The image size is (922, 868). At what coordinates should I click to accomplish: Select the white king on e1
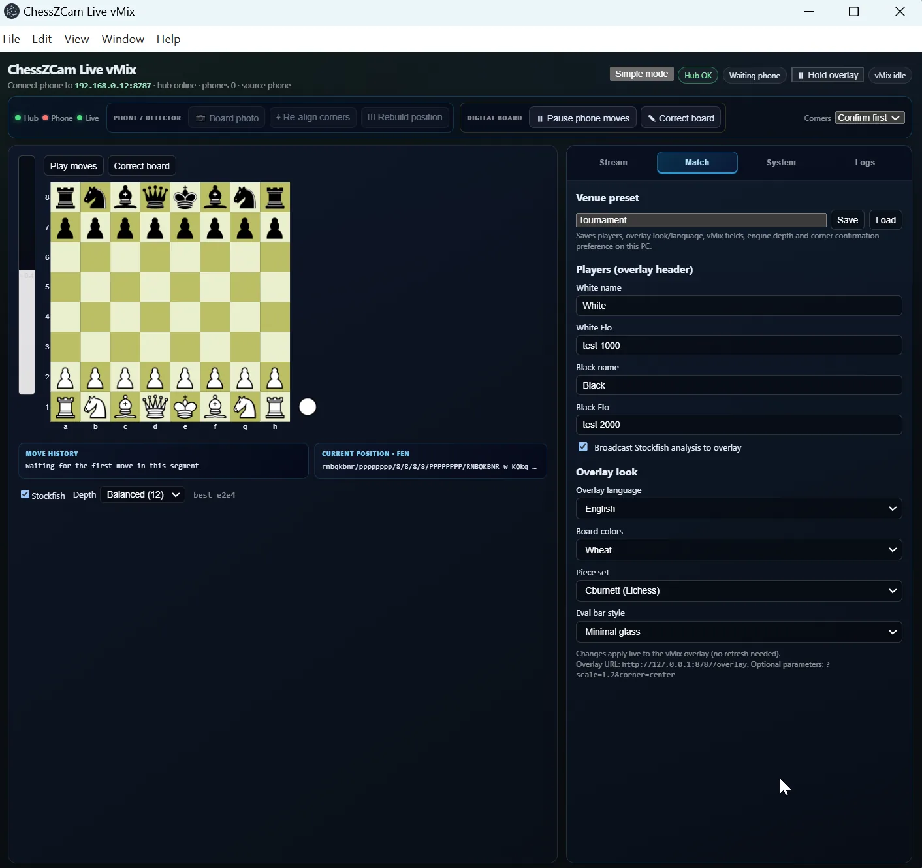tap(185, 407)
